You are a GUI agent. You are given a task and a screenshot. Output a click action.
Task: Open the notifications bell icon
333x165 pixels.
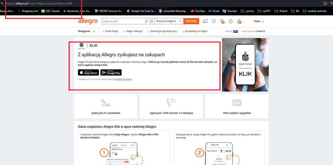231,21
